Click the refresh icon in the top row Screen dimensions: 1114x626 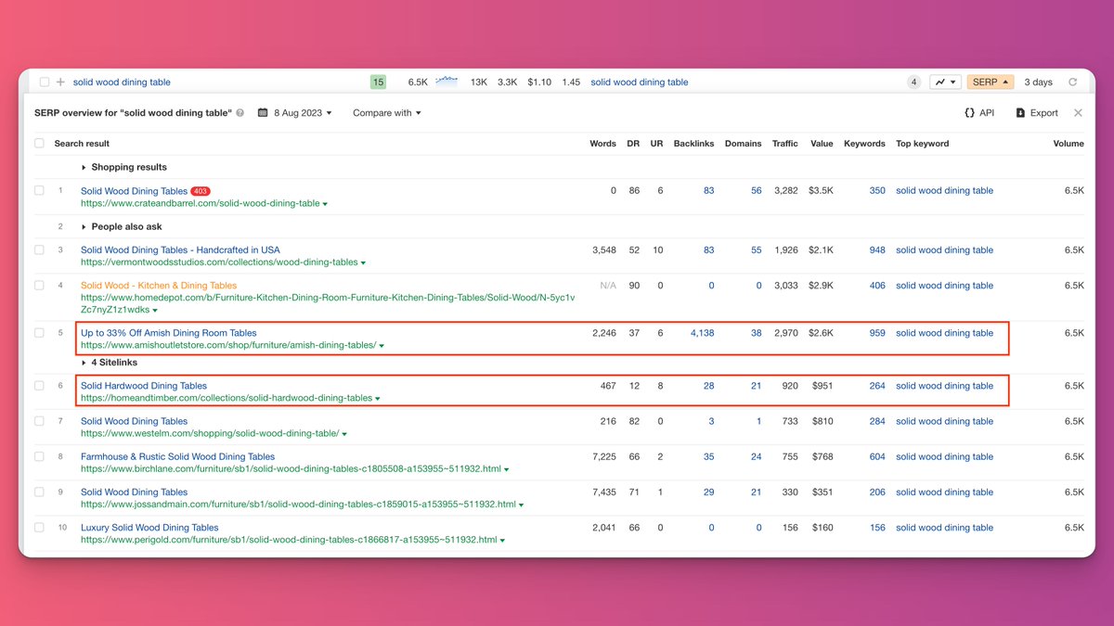click(x=1072, y=82)
